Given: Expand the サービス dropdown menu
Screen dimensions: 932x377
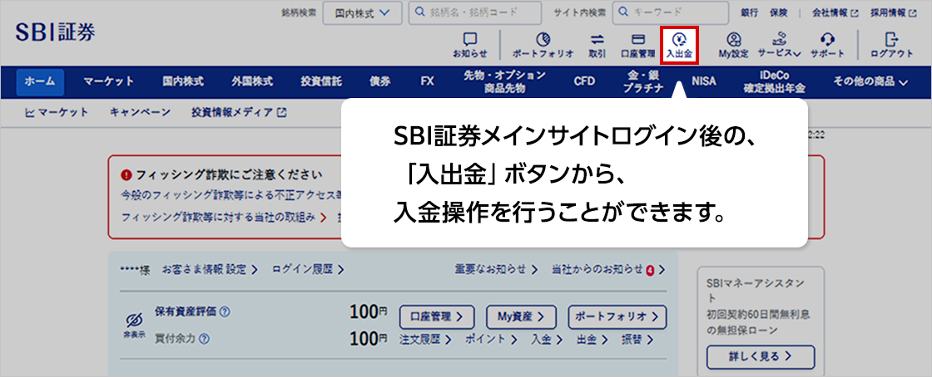Looking at the screenshot, I should (x=779, y=45).
